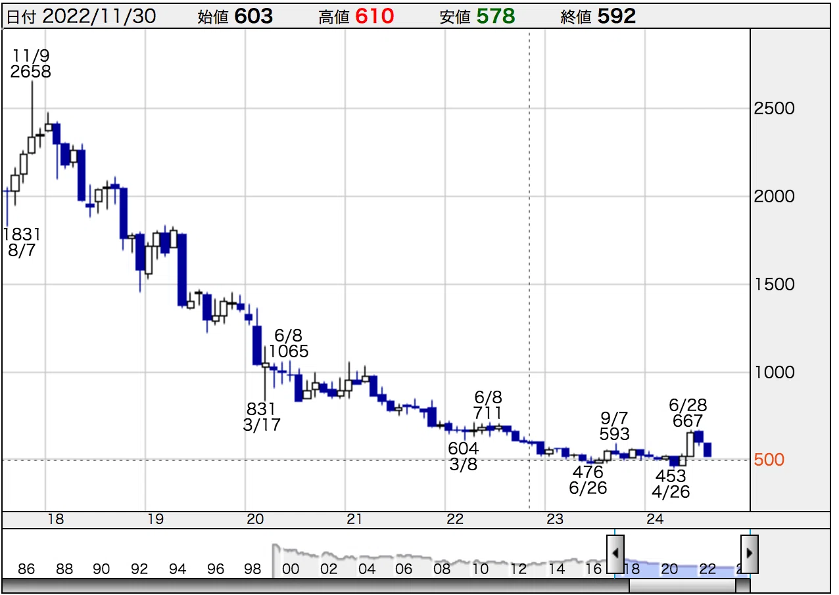Screen dimensions: 839x595
Task: Click the 6/8 high label 711
Action: tap(488, 413)
